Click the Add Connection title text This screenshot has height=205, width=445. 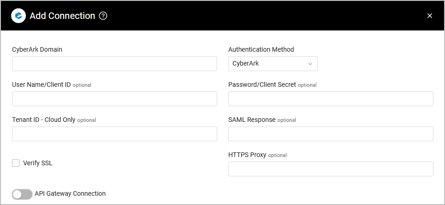[62, 16]
